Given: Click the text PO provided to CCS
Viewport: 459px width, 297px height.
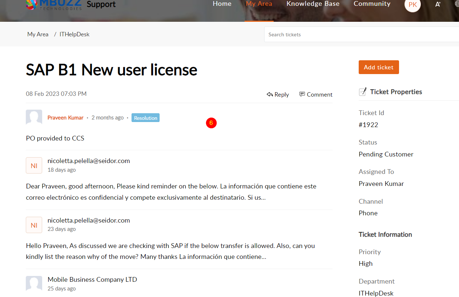Looking at the screenshot, I should pyautogui.click(x=55, y=138).
